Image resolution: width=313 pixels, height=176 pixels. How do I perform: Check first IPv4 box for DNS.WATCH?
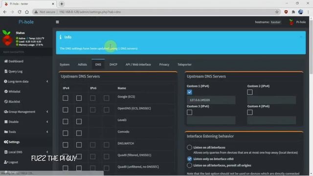[65, 145]
